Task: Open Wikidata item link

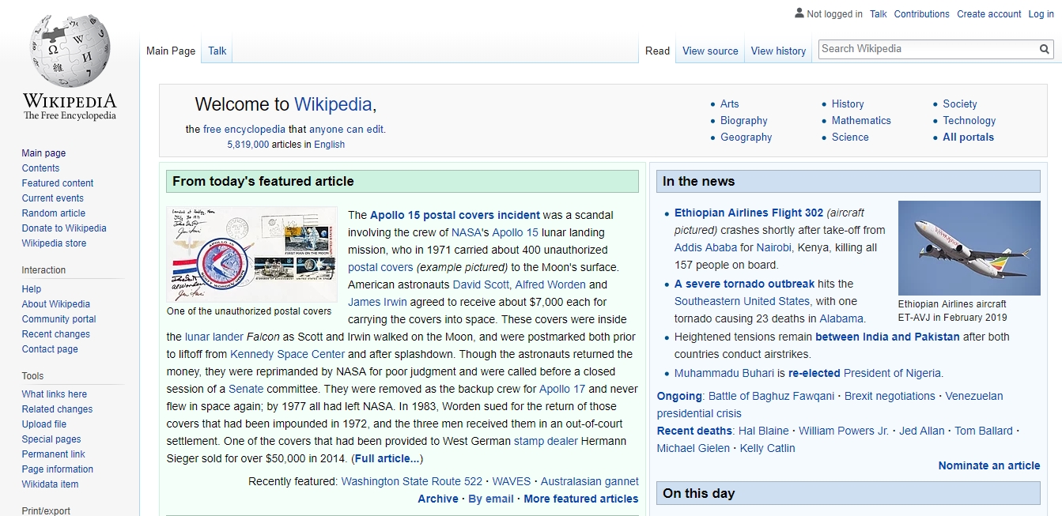Action: click(51, 484)
